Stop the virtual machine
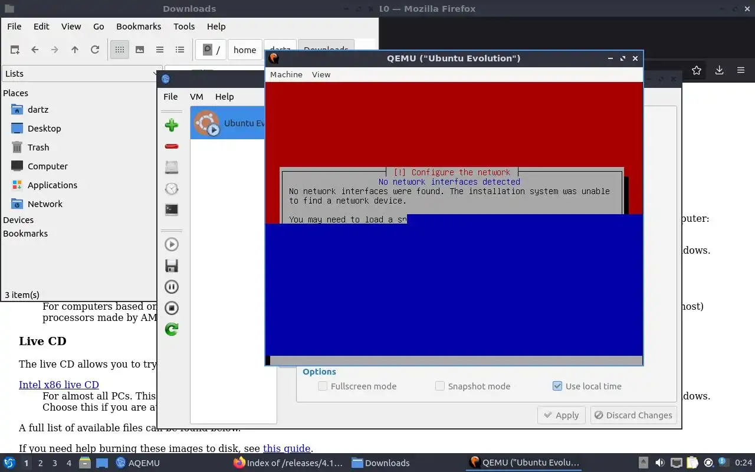 [x=172, y=308]
